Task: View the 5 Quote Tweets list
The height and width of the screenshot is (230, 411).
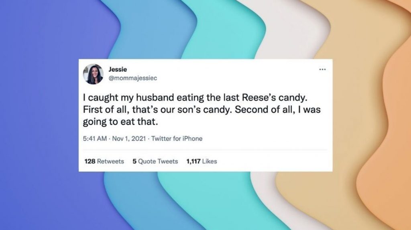Action: click(155, 161)
